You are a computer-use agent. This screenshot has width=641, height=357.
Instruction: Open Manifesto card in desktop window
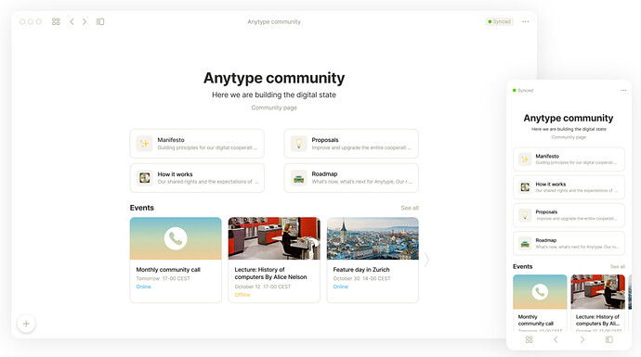coord(197,144)
